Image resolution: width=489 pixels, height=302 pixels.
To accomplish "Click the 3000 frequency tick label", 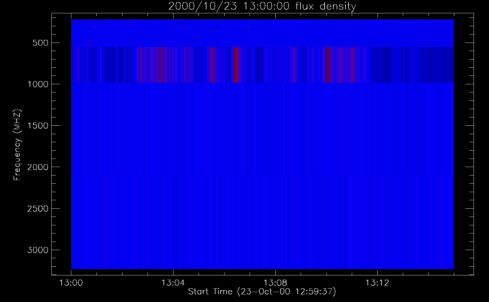I will click(x=38, y=250).
